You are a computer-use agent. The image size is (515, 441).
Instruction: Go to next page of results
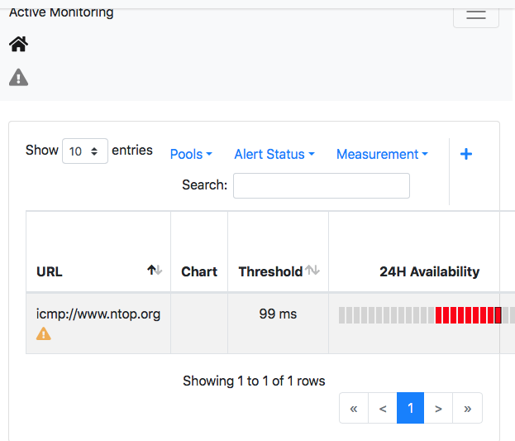438,408
